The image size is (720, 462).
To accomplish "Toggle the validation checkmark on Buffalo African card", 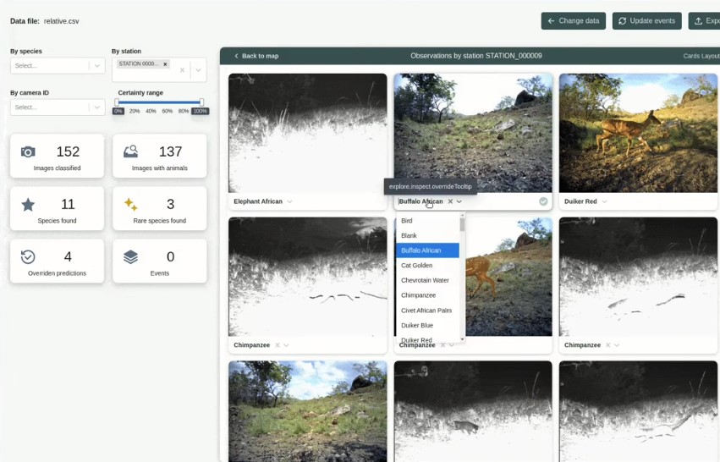I will click(543, 201).
